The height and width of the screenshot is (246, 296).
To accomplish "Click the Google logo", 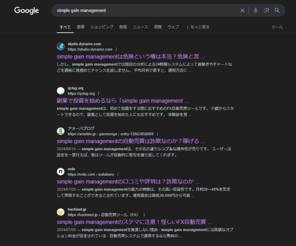I will (x=26, y=10).
